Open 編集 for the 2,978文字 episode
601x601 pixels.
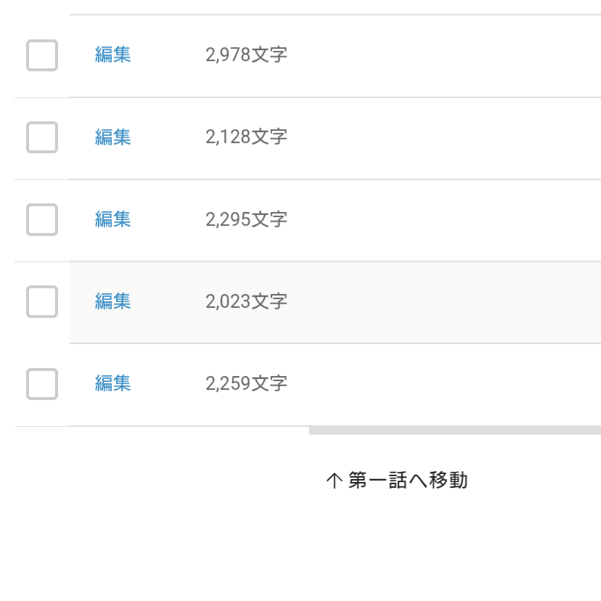coord(113,55)
